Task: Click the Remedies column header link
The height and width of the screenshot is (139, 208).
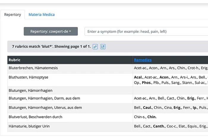Action: 143,60
